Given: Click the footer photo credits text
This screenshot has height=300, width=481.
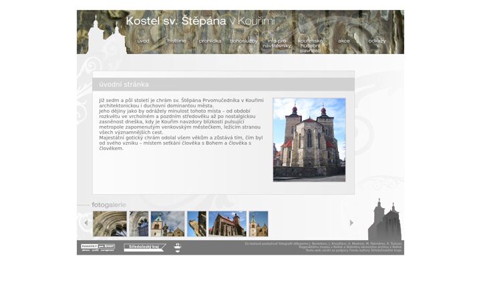Looking at the screenshot, I should click(x=323, y=247).
